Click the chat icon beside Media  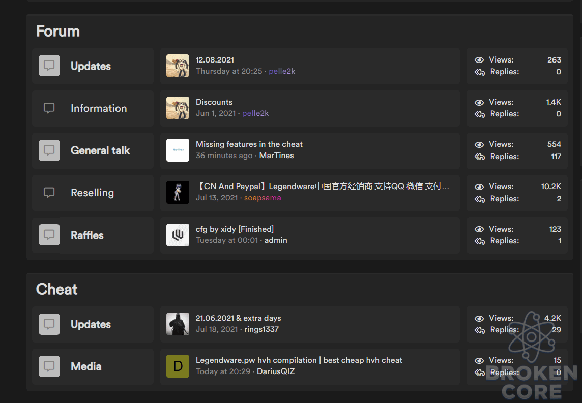coord(49,366)
